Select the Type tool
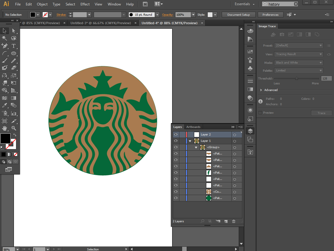 (x=14, y=46)
